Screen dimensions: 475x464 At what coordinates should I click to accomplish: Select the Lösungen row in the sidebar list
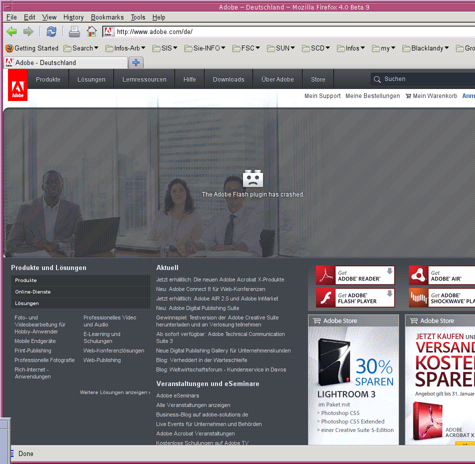(80, 303)
